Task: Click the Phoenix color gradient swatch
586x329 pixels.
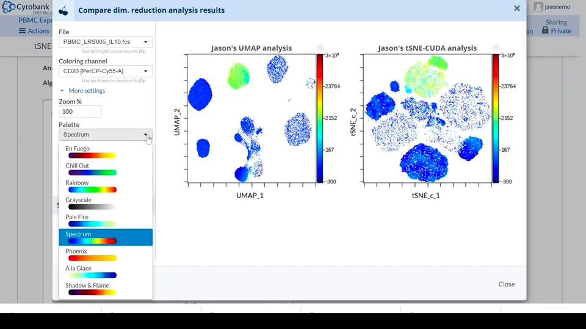Action: [x=92, y=258]
